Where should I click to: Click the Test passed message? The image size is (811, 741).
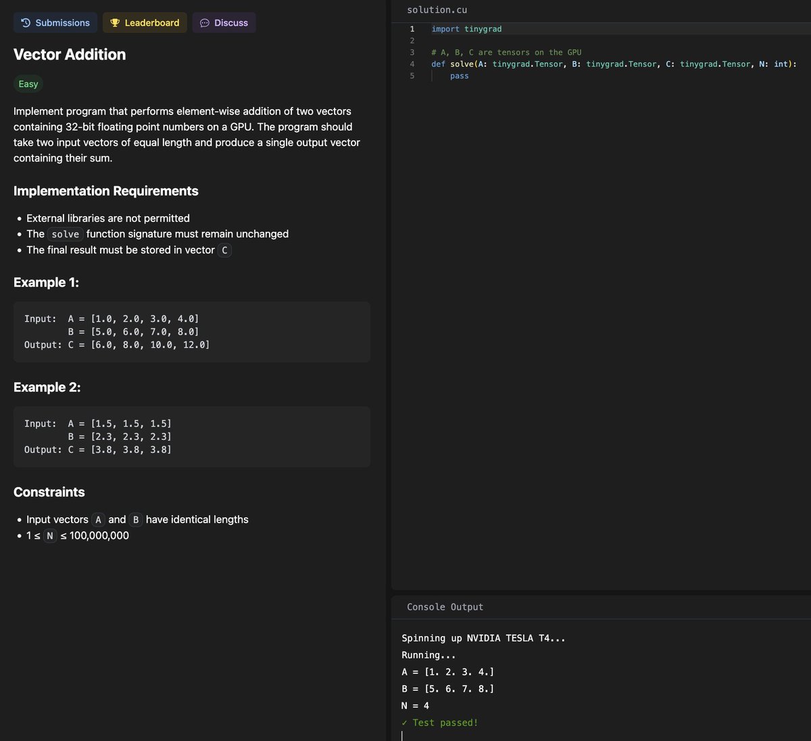(440, 723)
